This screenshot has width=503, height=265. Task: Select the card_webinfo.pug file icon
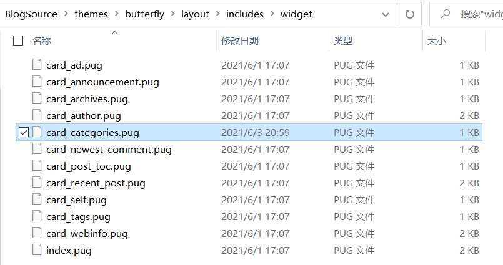(x=37, y=233)
